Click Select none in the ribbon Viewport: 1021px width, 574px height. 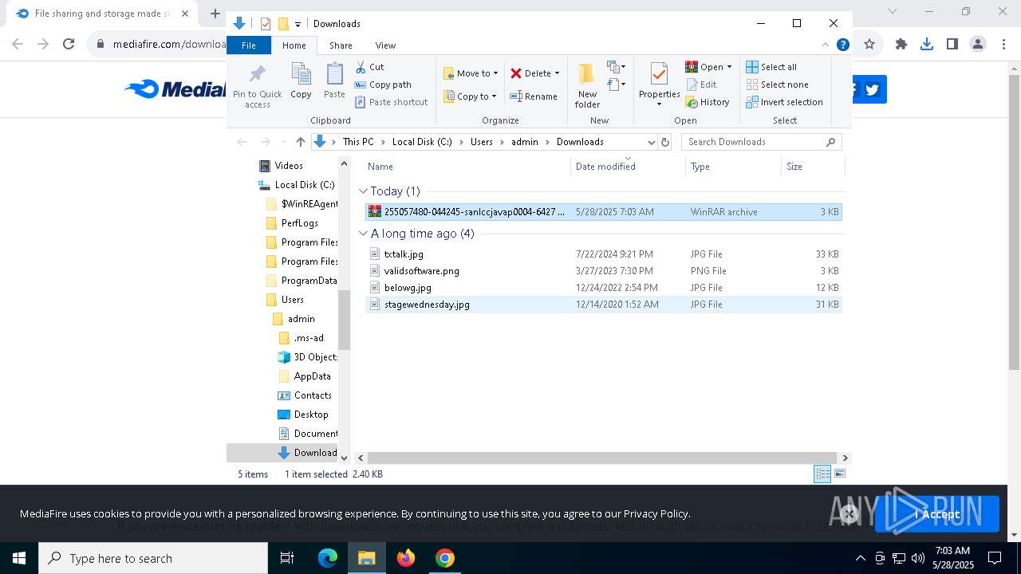[x=777, y=85]
